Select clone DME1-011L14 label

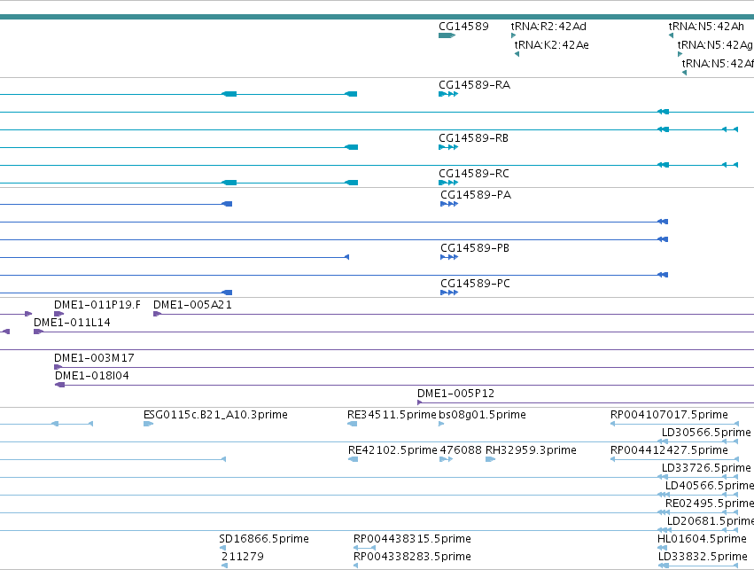click(72, 323)
